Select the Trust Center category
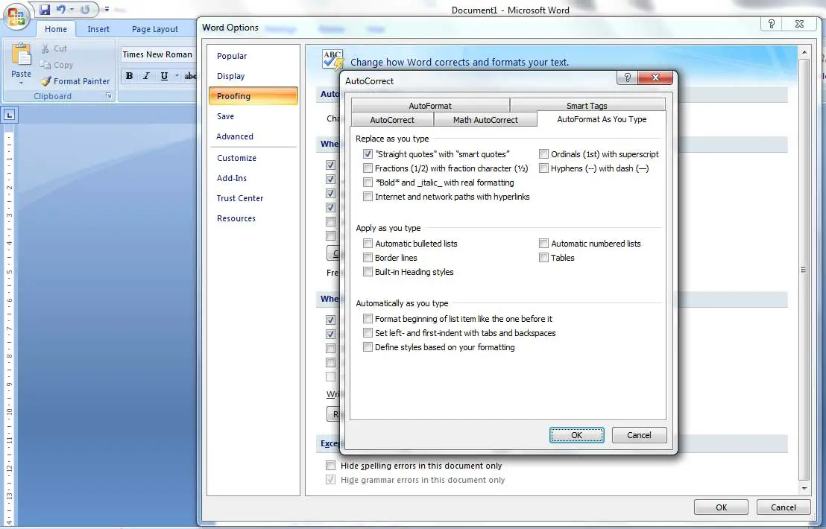 pos(253,198)
